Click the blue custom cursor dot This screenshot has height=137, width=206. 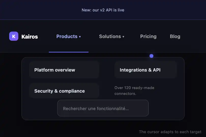point(152,56)
